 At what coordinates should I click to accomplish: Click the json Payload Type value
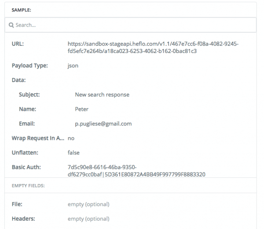click(73, 66)
